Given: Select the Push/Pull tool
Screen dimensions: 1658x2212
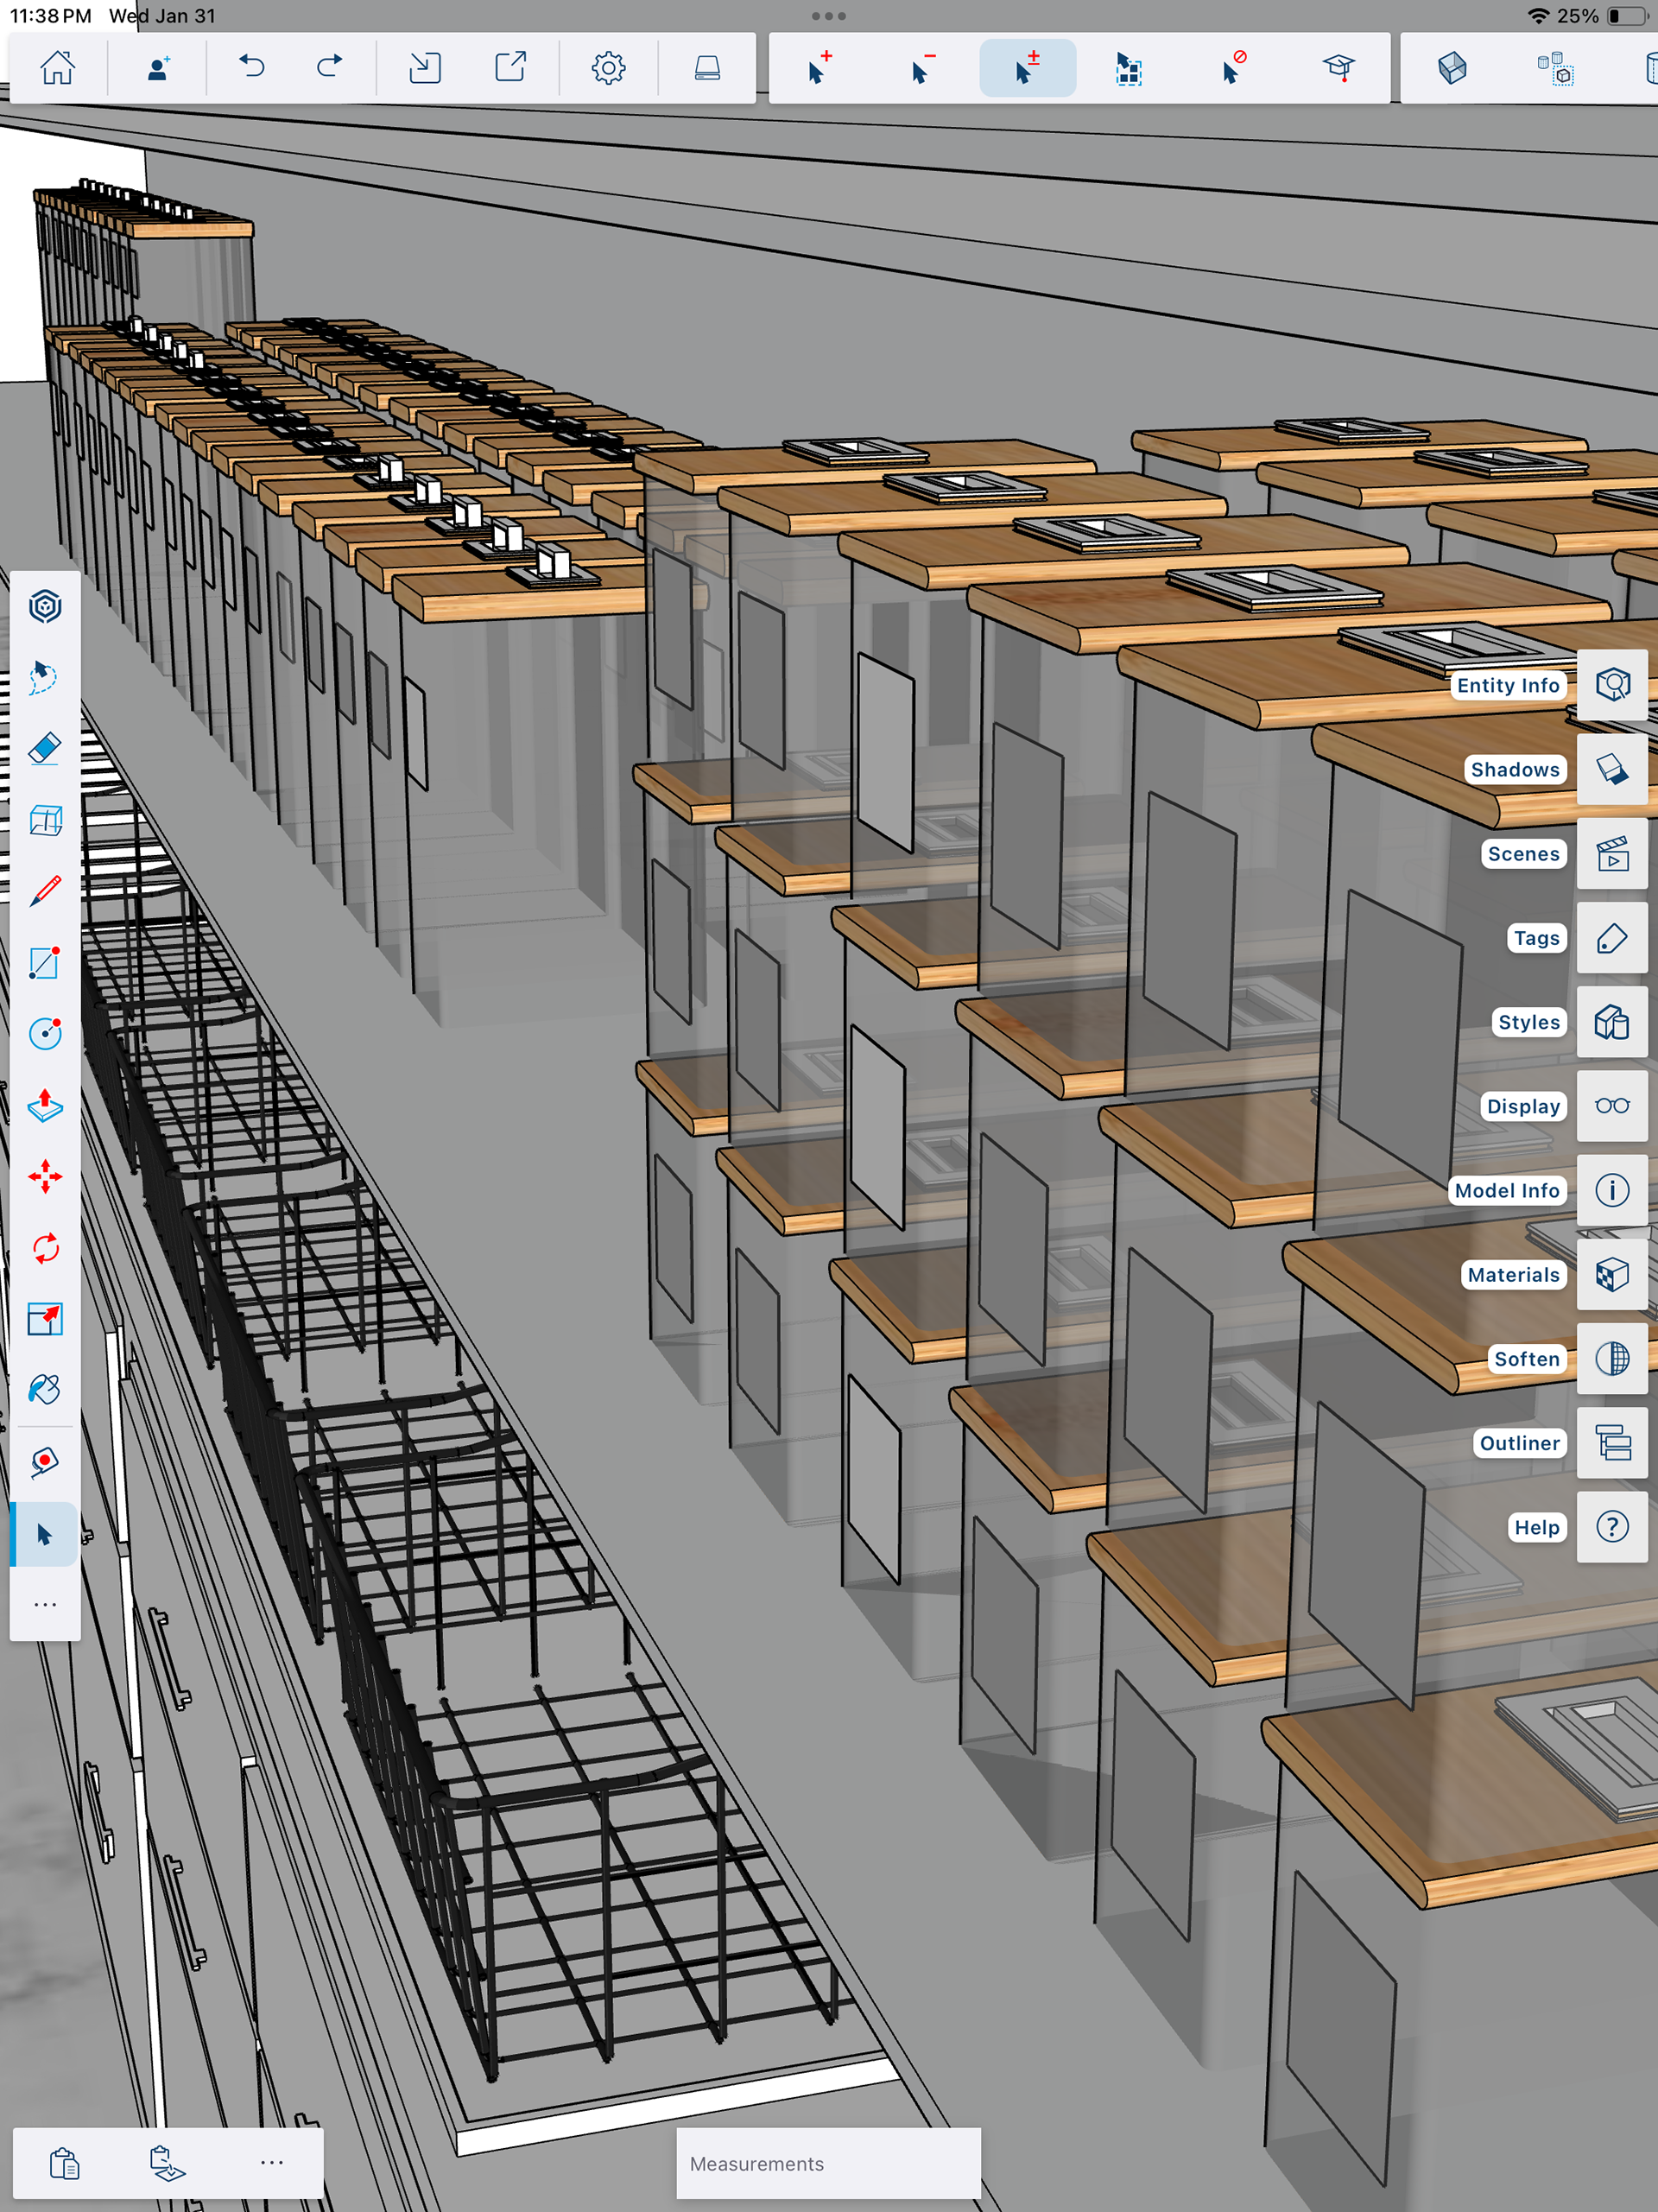Looking at the screenshot, I should [45, 1105].
